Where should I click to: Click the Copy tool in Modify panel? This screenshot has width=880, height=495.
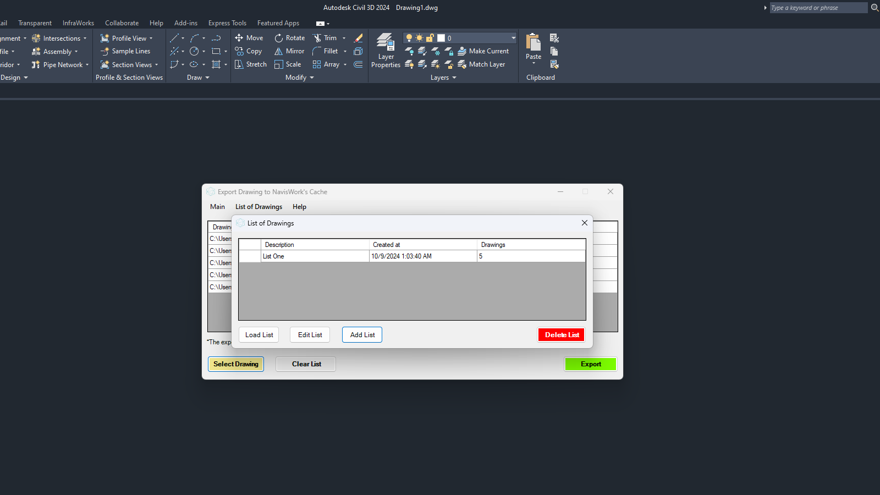click(x=248, y=51)
